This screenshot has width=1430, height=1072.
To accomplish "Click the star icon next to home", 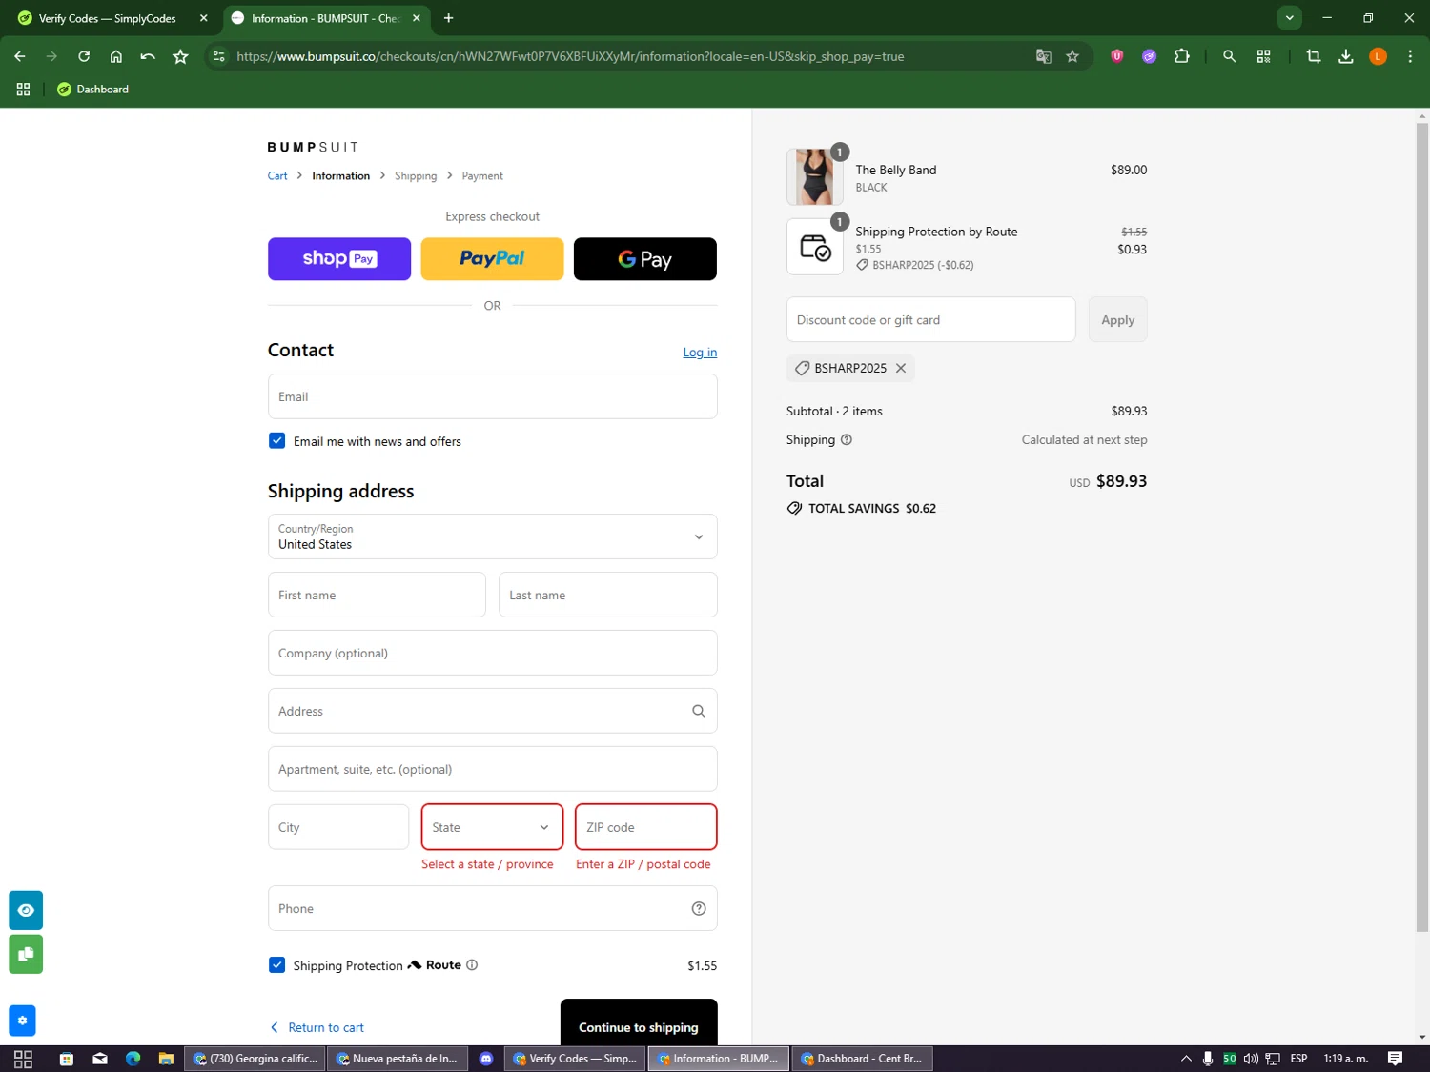I will click(180, 56).
